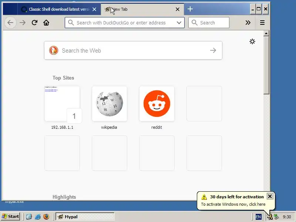Click the toolbar search magnifier icon
This screenshot has width=296, height=222.
[195, 23]
